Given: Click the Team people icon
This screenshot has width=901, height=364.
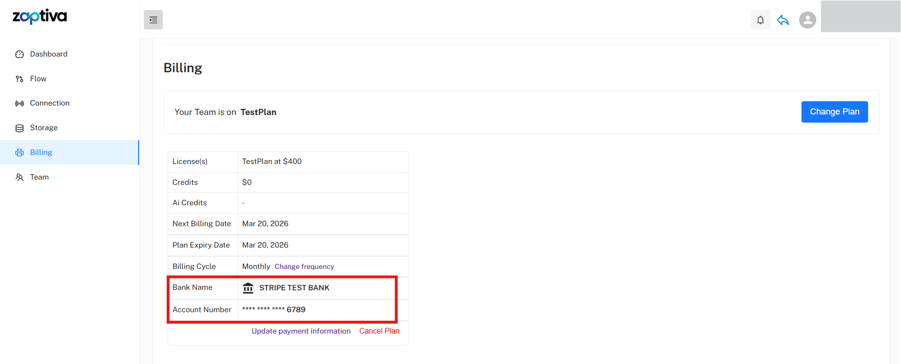Looking at the screenshot, I should click(20, 177).
